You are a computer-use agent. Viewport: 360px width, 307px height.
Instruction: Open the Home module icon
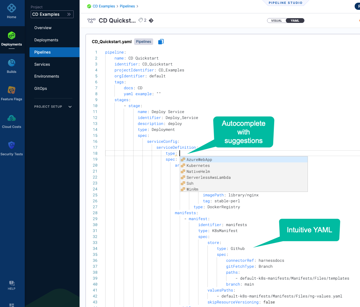12,8
